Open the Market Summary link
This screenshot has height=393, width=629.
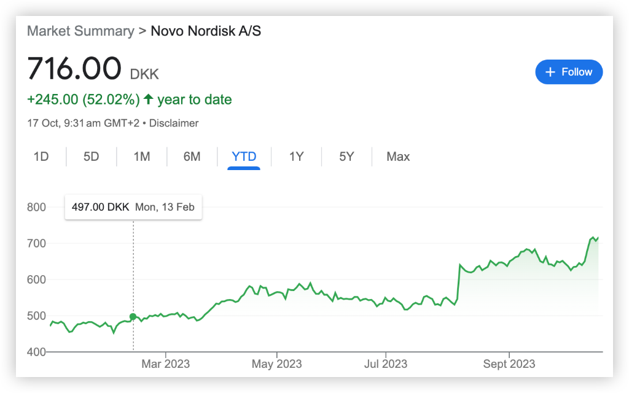point(80,31)
